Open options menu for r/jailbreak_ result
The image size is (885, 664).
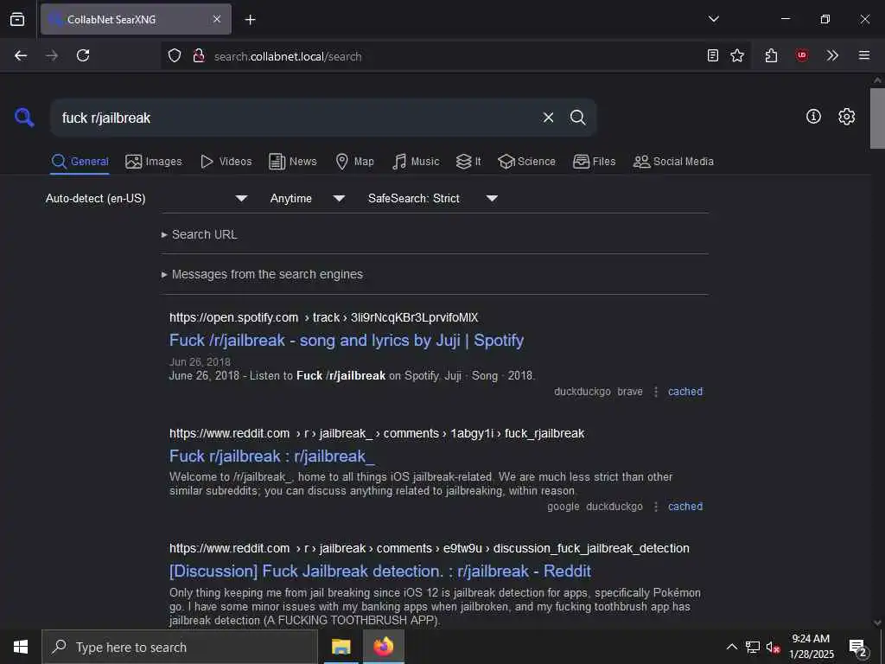pyautogui.click(x=656, y=507)
